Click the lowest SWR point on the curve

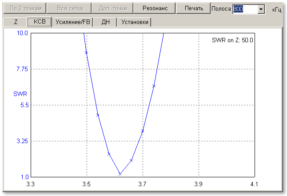(120, 174)
